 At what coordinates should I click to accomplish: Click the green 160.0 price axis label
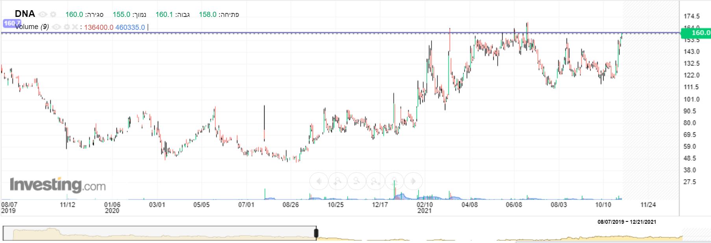696,33
